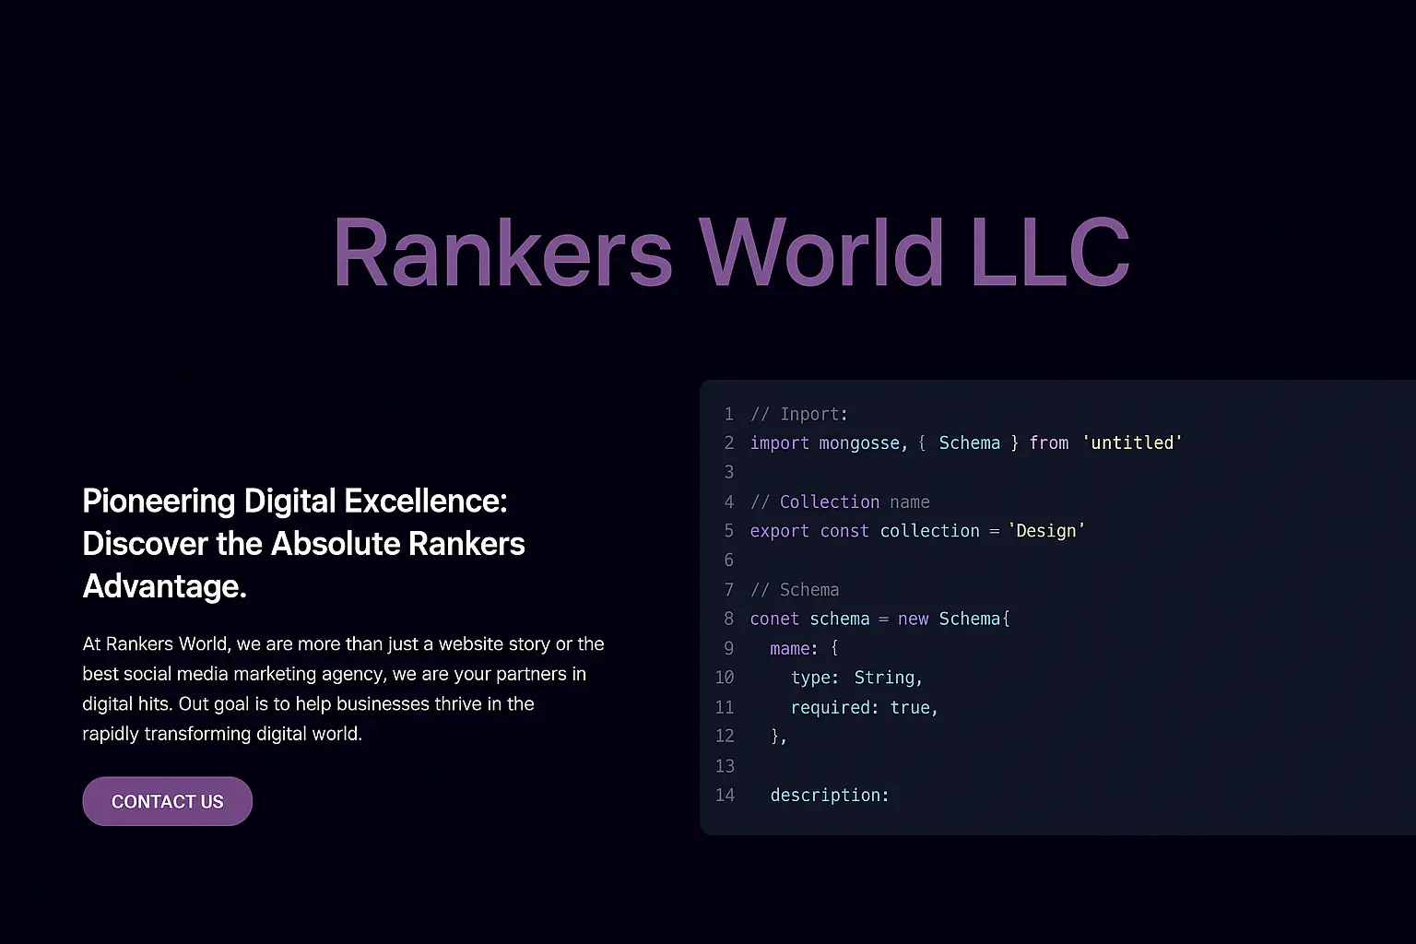The image size is (1416, 944).
Task: Click the 'mongosse,' identifier on line 2
Action: coord(863,443)
